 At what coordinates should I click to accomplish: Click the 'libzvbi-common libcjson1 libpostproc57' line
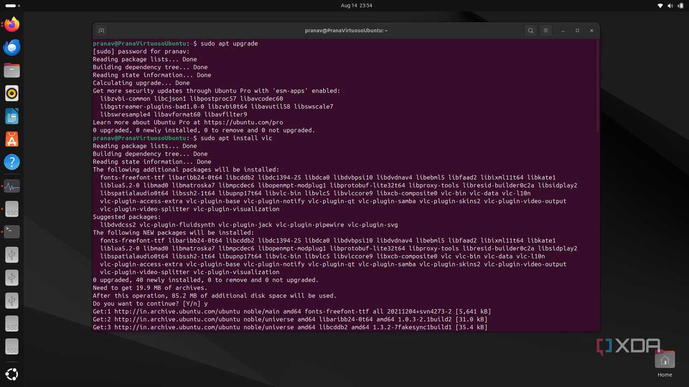pos(192,99)
